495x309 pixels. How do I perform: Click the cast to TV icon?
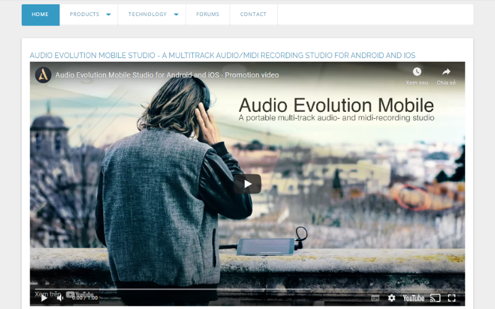(436, 298)
